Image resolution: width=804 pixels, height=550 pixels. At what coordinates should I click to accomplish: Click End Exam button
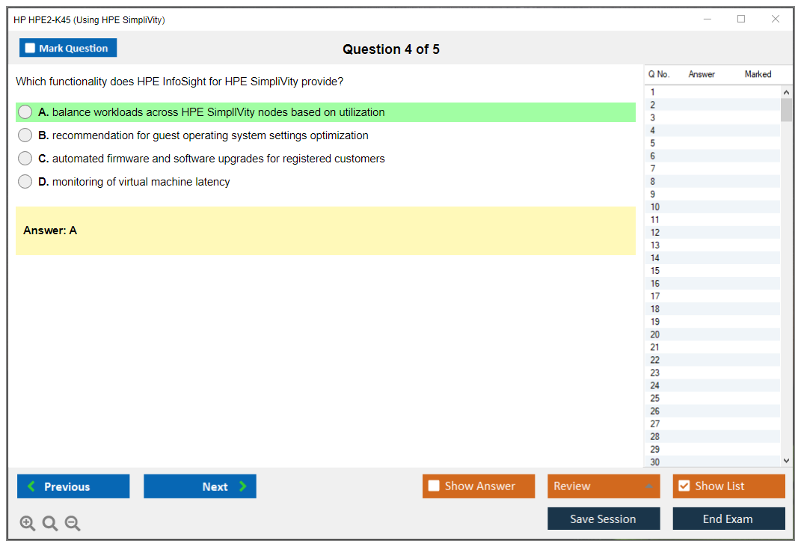pos(728,519)
